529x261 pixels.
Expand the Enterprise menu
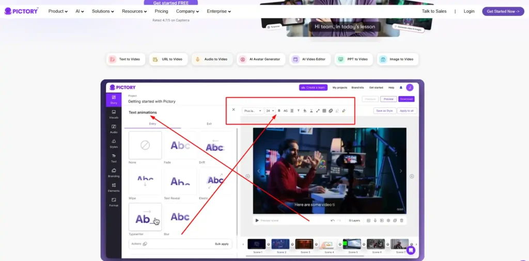point(219,11)
